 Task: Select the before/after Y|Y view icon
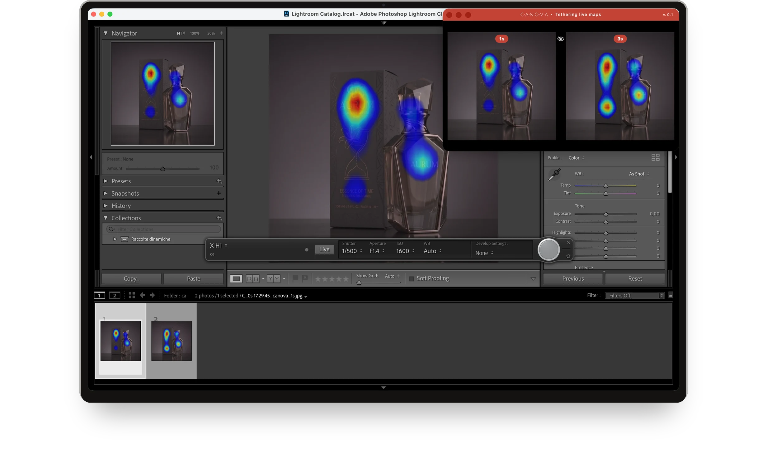pos(273,279)
